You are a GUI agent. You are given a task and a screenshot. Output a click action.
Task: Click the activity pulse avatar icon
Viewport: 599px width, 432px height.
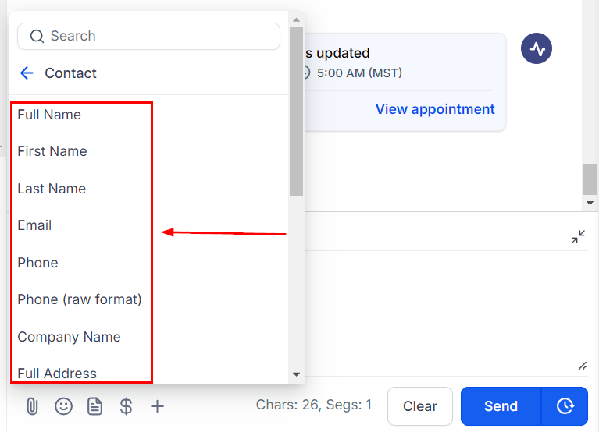(x=537, y=48)
